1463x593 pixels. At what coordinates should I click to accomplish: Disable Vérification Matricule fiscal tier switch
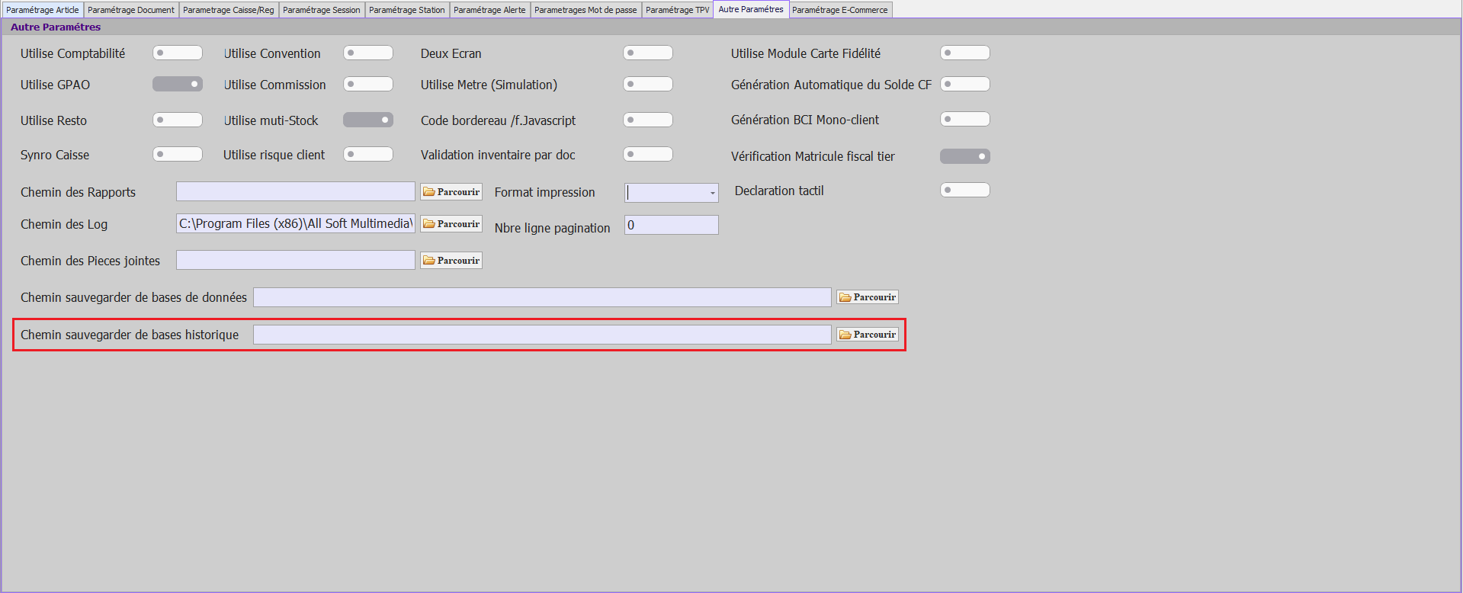[965, 156]
